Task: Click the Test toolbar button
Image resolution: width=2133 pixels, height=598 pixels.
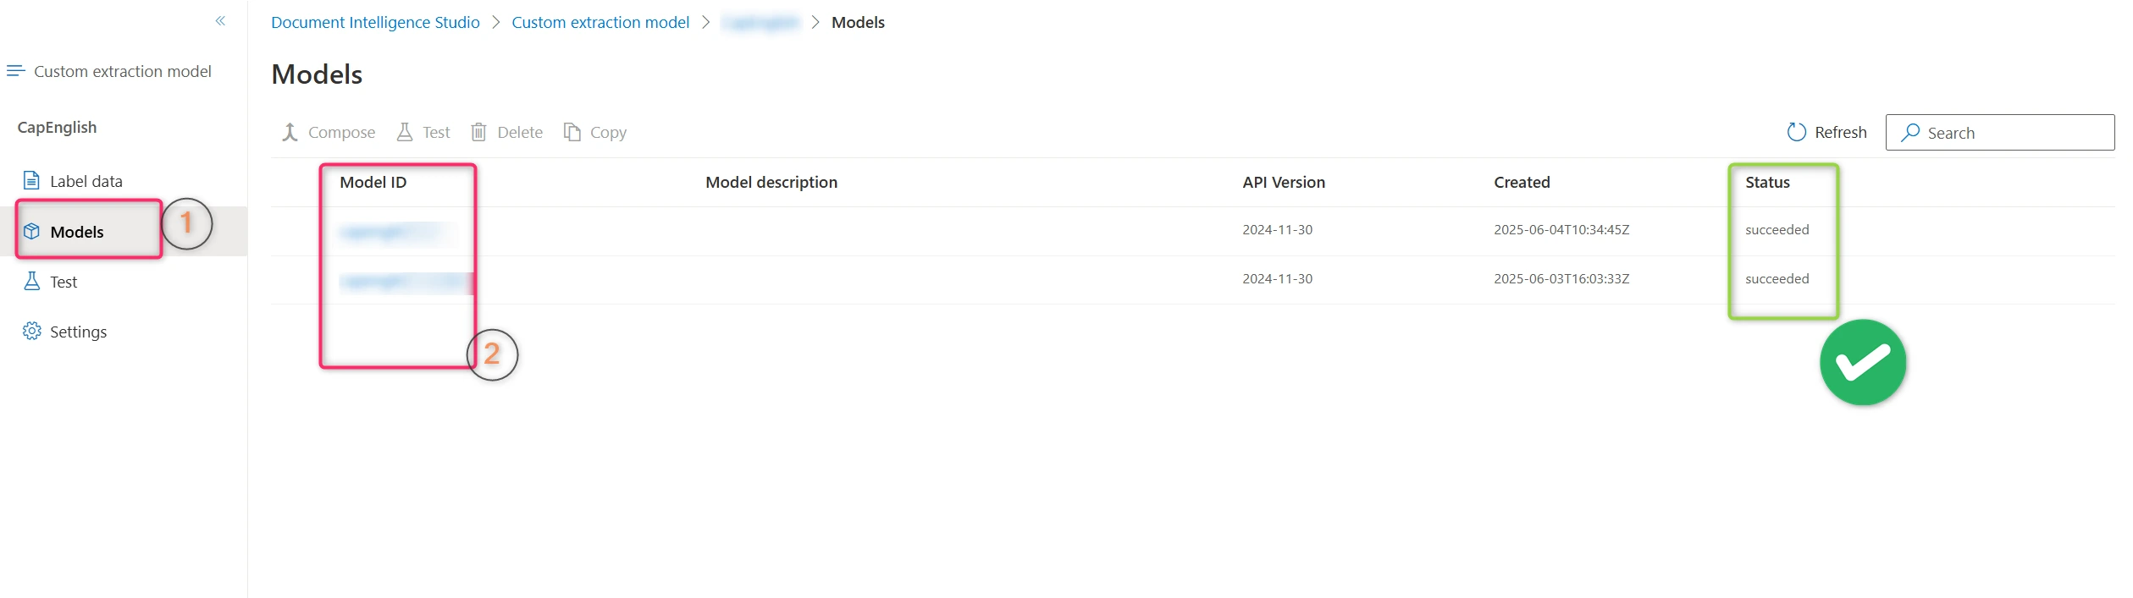Action: pos(423,132)
